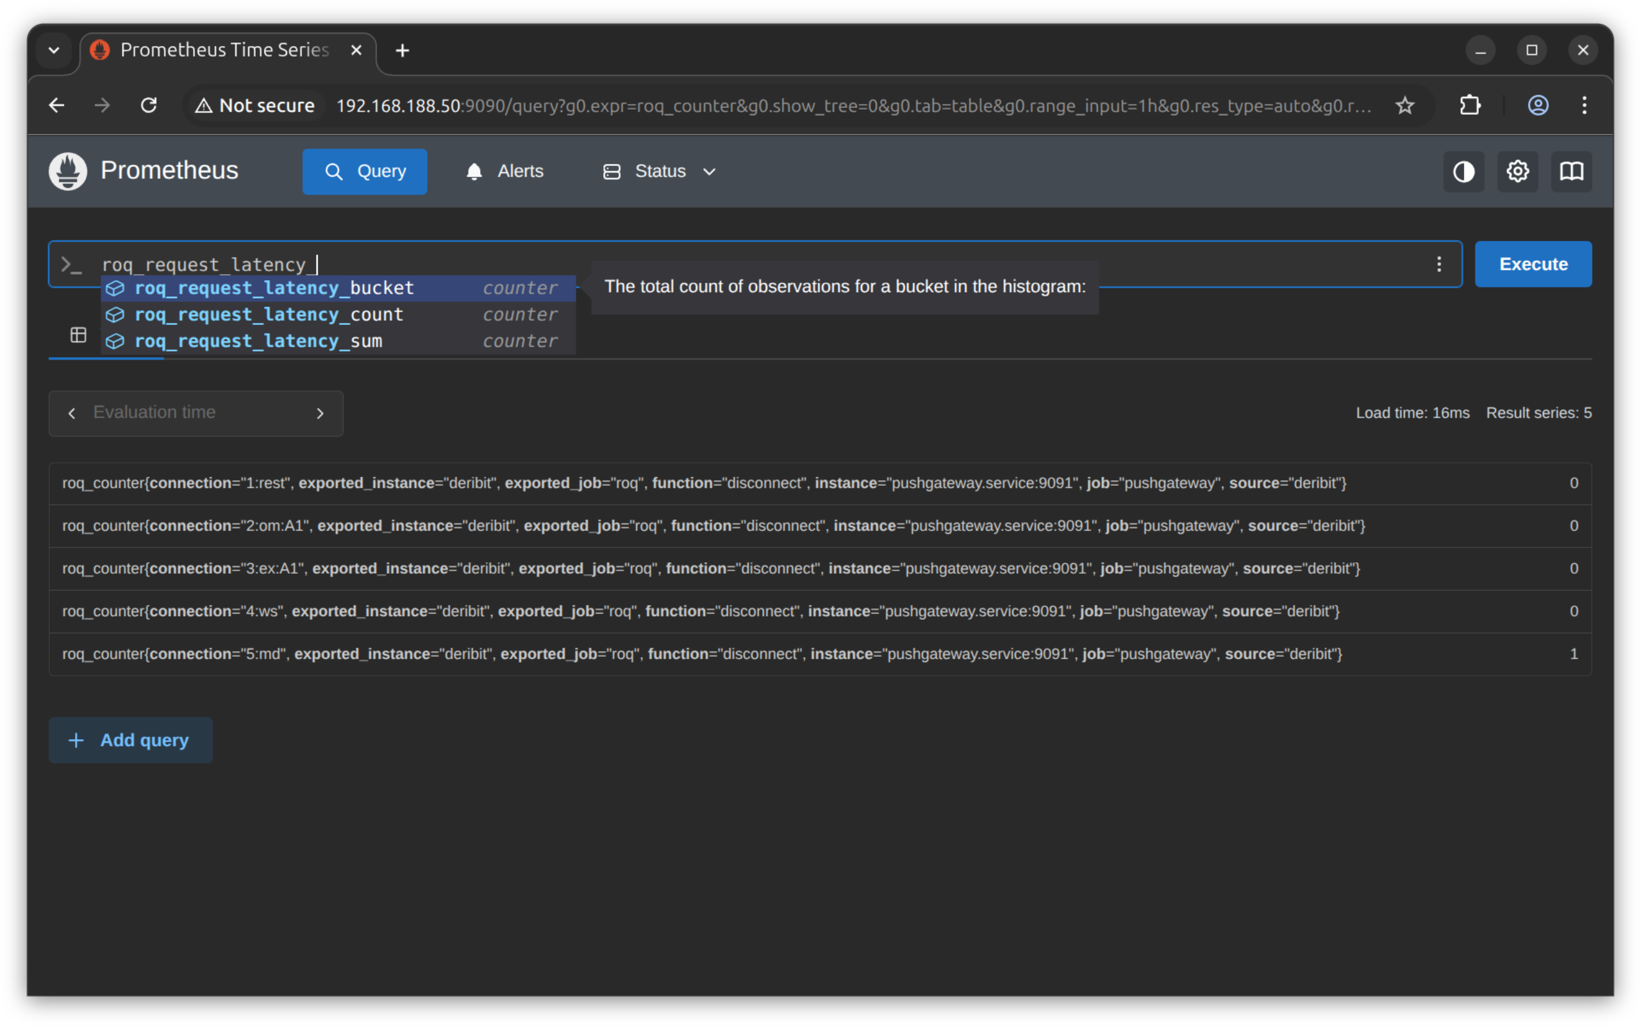Click the Not secure warning indicator

[255, 105]
